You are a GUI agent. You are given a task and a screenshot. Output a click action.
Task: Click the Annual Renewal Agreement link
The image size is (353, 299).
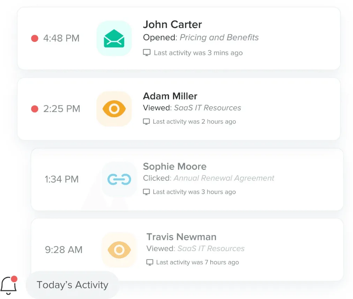click(x=224, y=178)
